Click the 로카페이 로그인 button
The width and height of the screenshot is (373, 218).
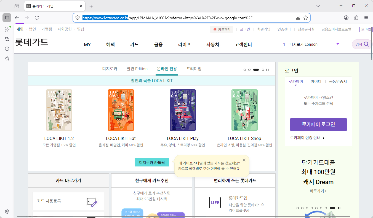[x=318, y=125]
